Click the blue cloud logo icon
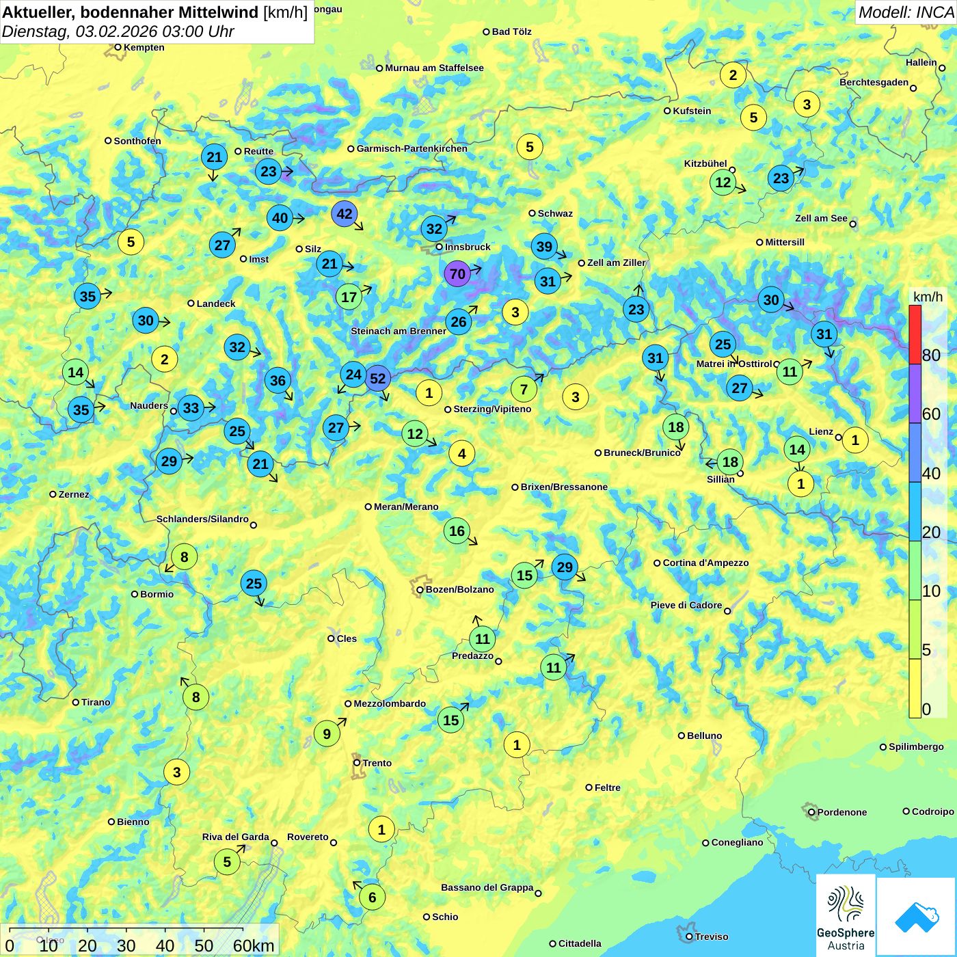Screen dimensions: 957x957 [x=917, y=917]
